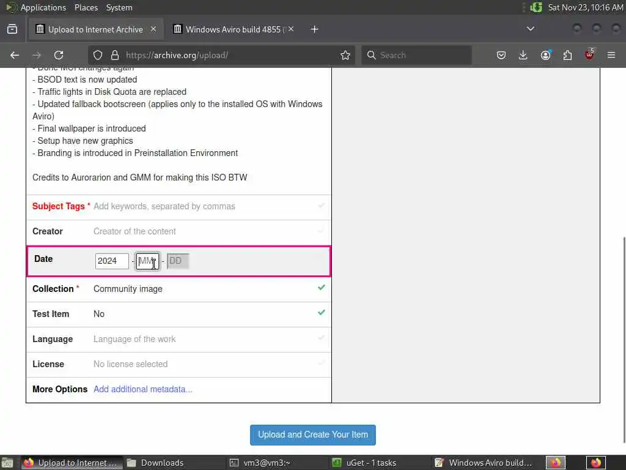
Task: Click the DD day date field
Action: [x=178, y=261]
